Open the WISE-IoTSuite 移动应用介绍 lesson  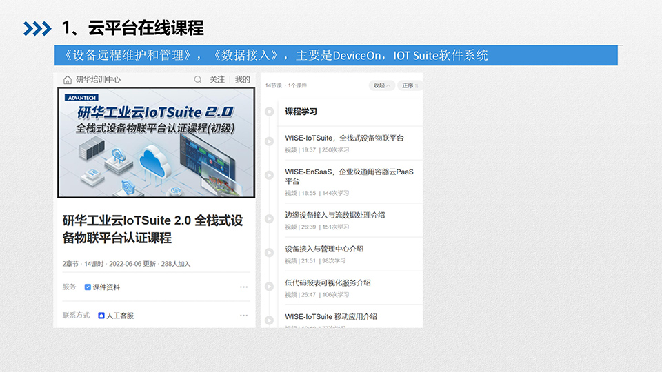point(331,317)
